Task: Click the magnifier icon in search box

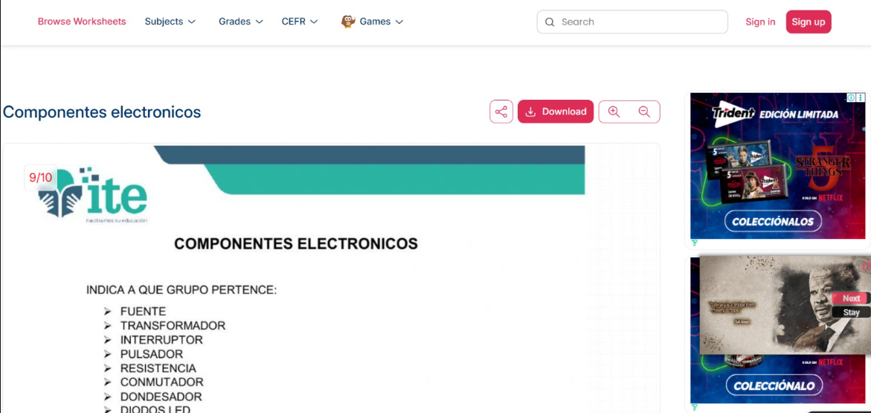Action: 550,22
